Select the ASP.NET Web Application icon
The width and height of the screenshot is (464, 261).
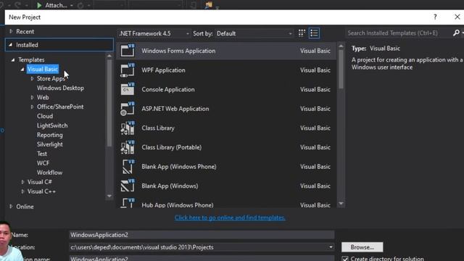coord(128,109)
